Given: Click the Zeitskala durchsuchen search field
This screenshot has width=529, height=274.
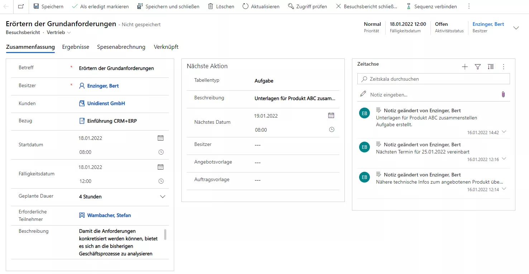Looking at the screenshot, I should (x=434, y=79).
